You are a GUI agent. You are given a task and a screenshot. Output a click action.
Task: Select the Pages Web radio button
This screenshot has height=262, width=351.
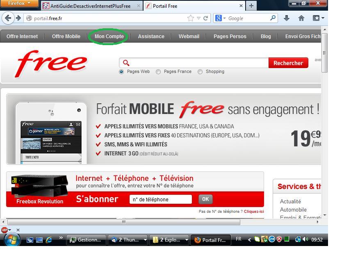tap(121, 72)
